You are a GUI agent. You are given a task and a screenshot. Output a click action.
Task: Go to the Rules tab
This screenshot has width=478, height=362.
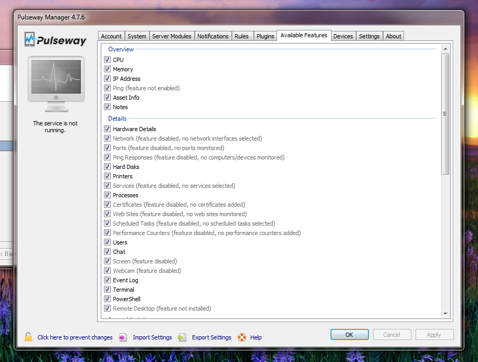tap(241, 36)
